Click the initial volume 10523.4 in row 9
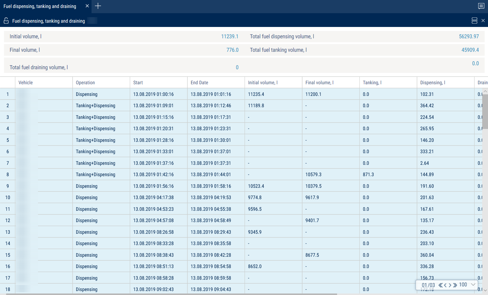This screenshot has width=488, height=295. (x=256, y=186)
